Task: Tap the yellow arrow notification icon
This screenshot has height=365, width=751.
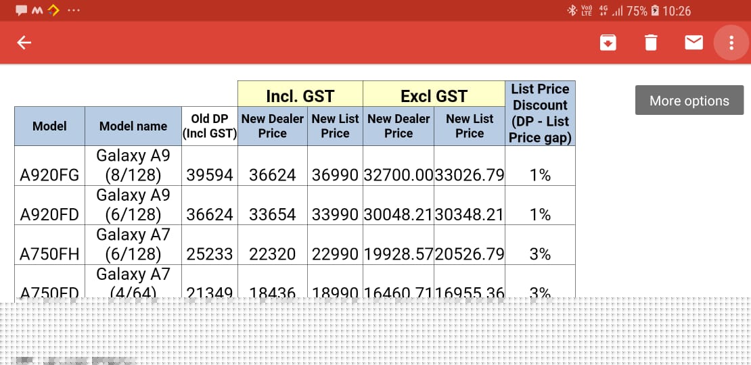Action: [53, 11]
